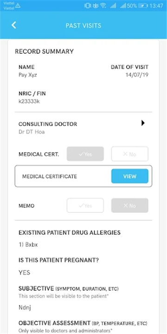Tap the 13:47 clock in status bar
The image size is (167, 334).
(156, 6)
